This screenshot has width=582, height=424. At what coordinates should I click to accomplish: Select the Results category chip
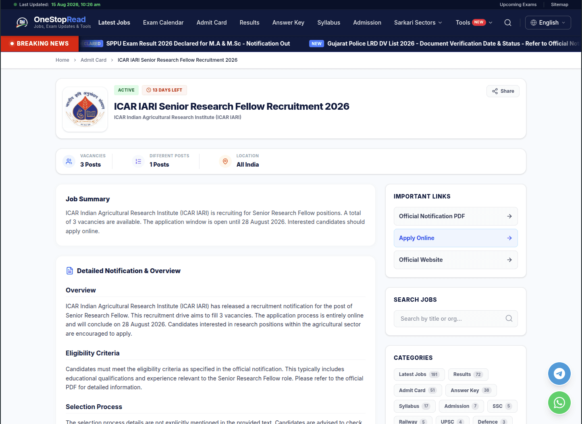[x=468, y=374]
